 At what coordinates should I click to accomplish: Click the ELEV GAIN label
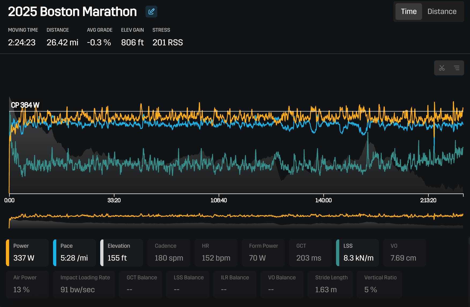[132, 30]
